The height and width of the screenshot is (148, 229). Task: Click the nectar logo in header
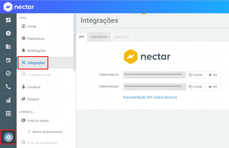point(19,7)
